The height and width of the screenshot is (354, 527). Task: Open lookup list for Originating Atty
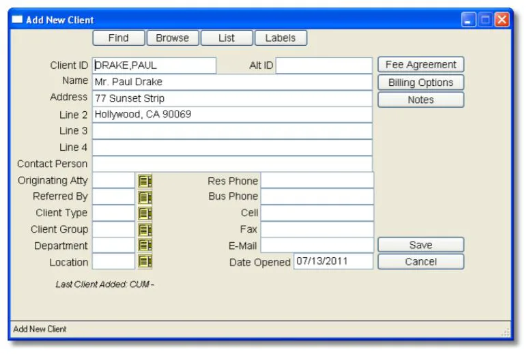(x=145, y=181)
